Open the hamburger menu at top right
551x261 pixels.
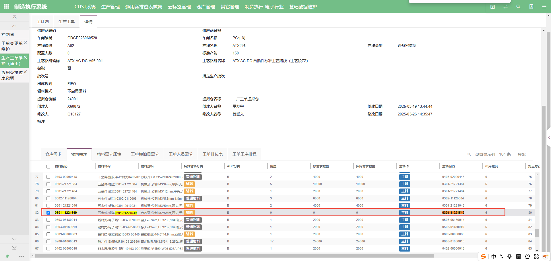click(x=544, y=7)
